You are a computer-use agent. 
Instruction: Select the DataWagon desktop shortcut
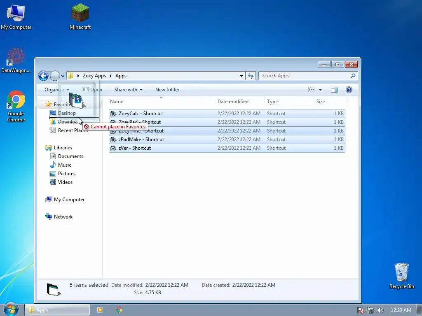click(x=16, y=60)
